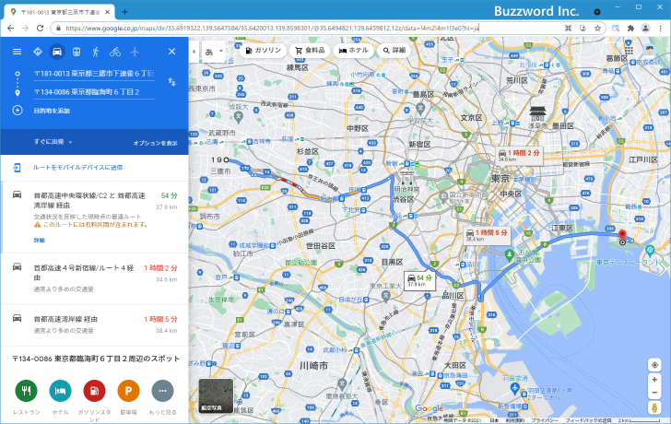Screen dimensions: 671x424
Task: Click the 1 時間 2 分 label on map
Action: pyautogui.click(x=519, y=155)
